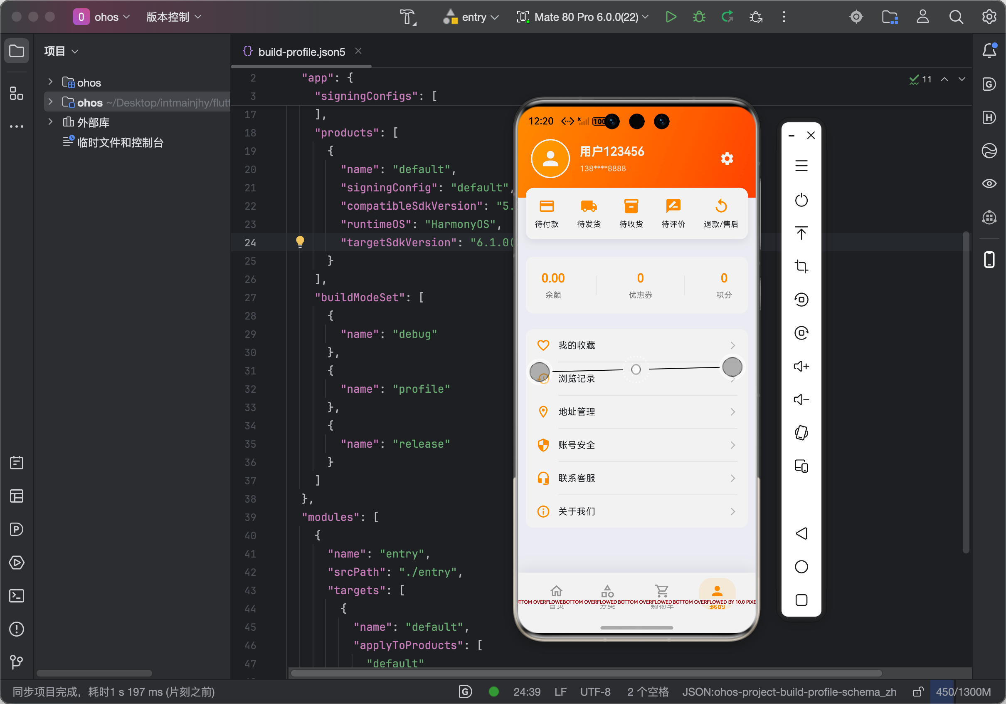Select the build-profile.json5 editor tab
The image size is (1006, 704).
(301, 52)
